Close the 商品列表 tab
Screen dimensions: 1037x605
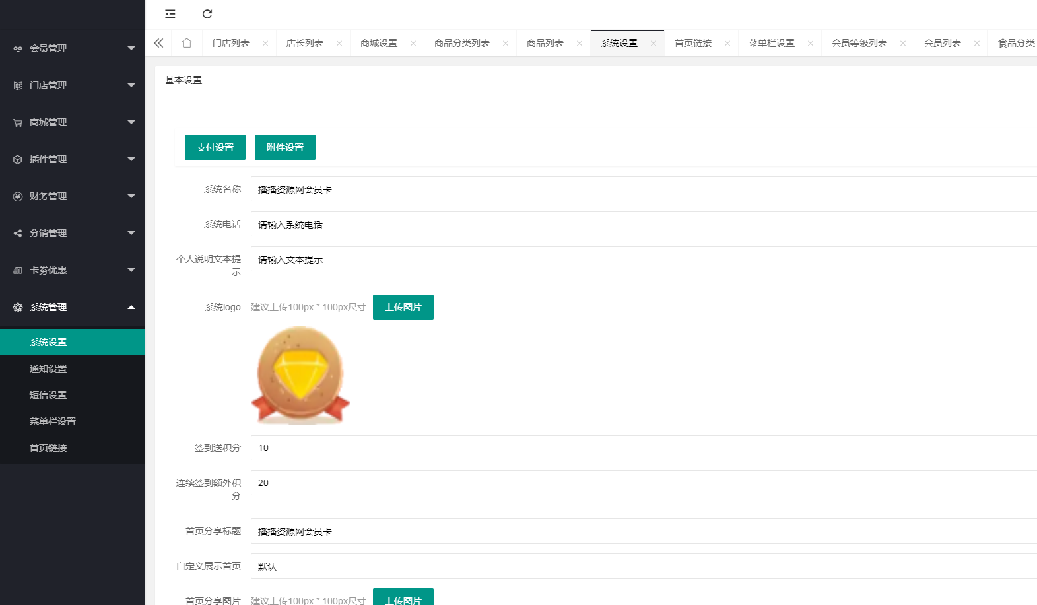click(580, 43)
